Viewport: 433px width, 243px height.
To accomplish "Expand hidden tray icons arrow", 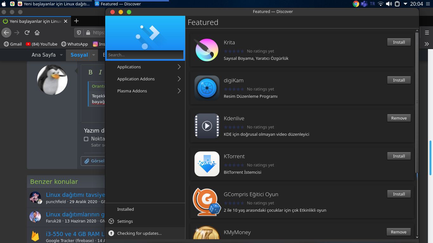I will [x=405, y=4].
